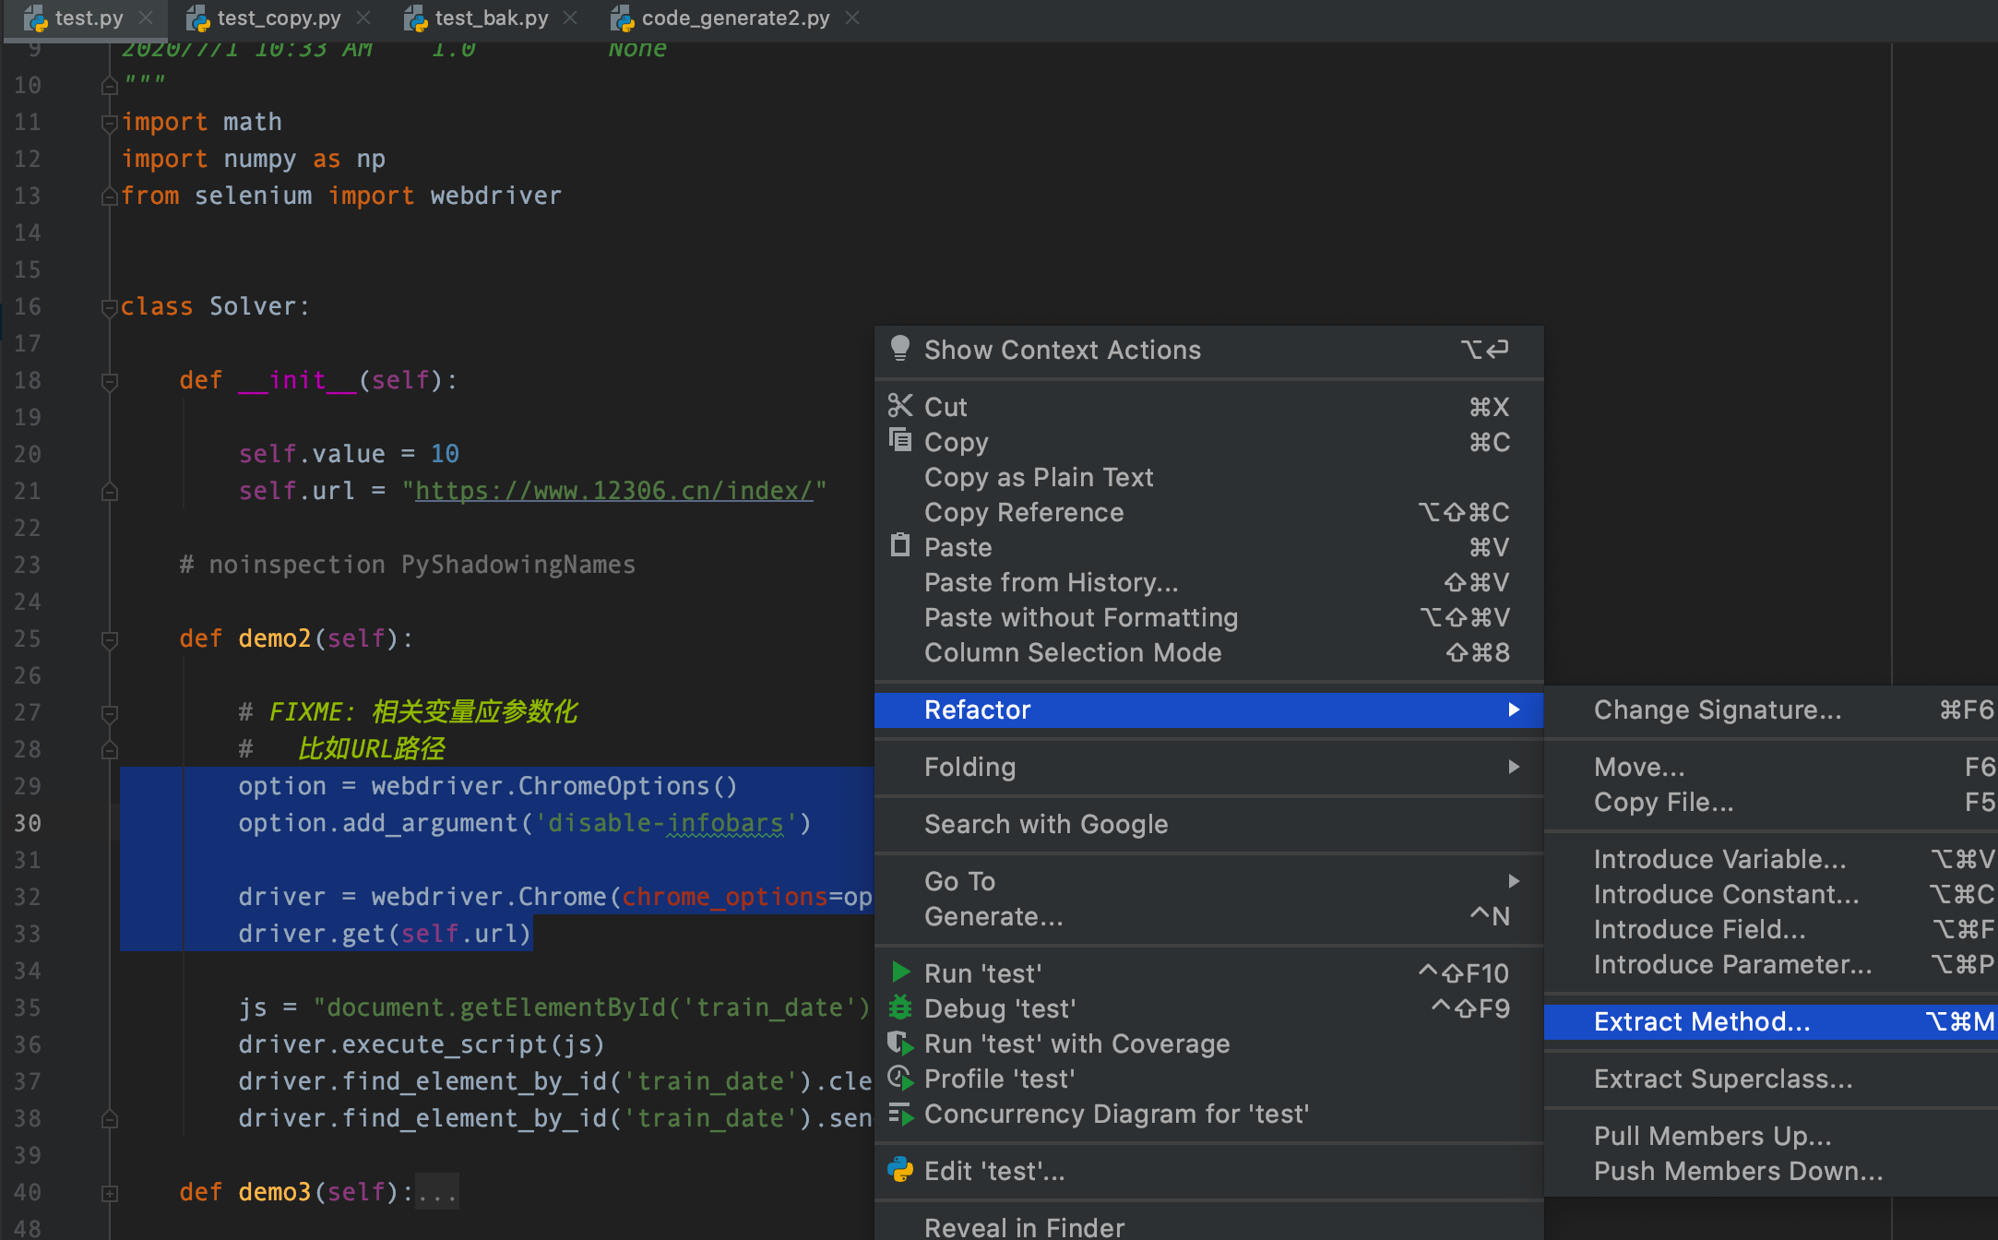Choose Extract Superclass... option
This screenshot has height=1240, width=1998.
pos(1770,1079)
